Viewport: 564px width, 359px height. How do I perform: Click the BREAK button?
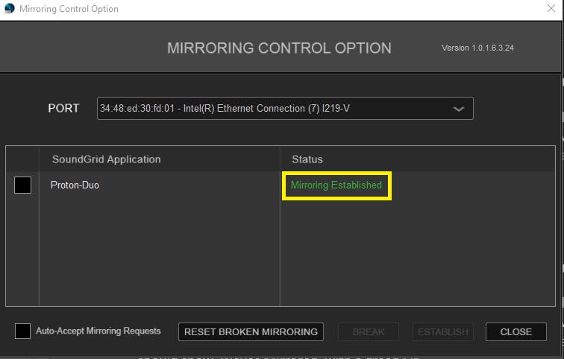[x=369, y=331]
